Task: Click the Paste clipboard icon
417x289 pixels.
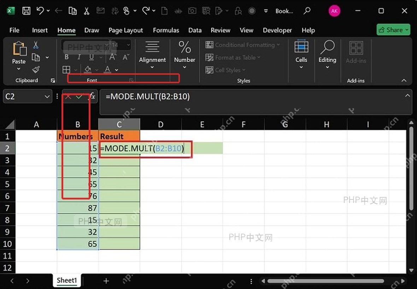Action: coord(19,49)
